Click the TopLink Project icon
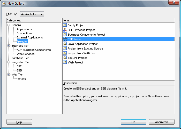181x129 pixels. (x=65, y=58)
